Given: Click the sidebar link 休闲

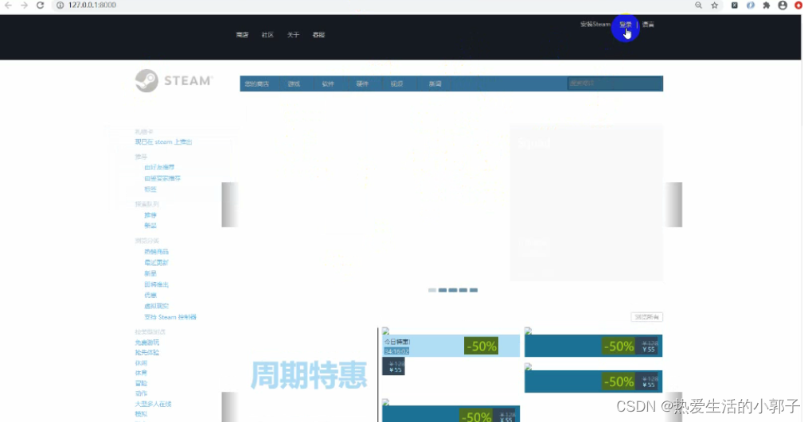Looking at the screenshot, I should point(141,363).
